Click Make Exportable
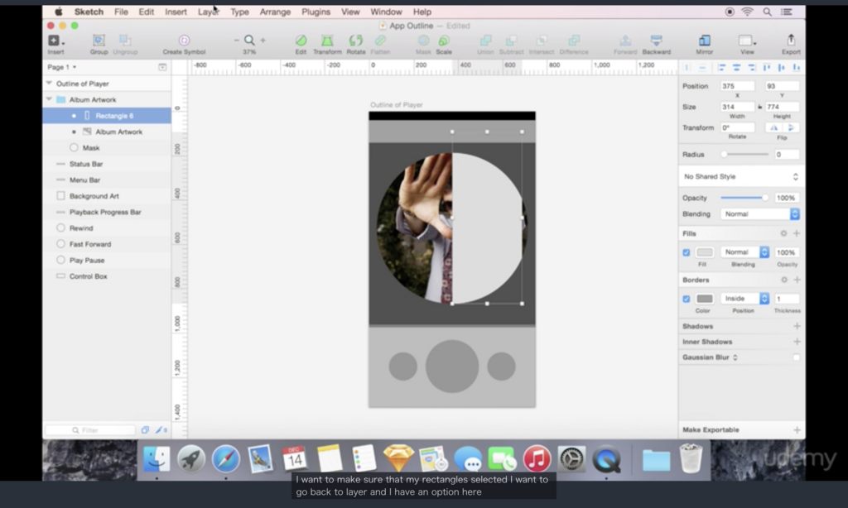The height and width of the screenshot is (508, 848). (711, 430)
